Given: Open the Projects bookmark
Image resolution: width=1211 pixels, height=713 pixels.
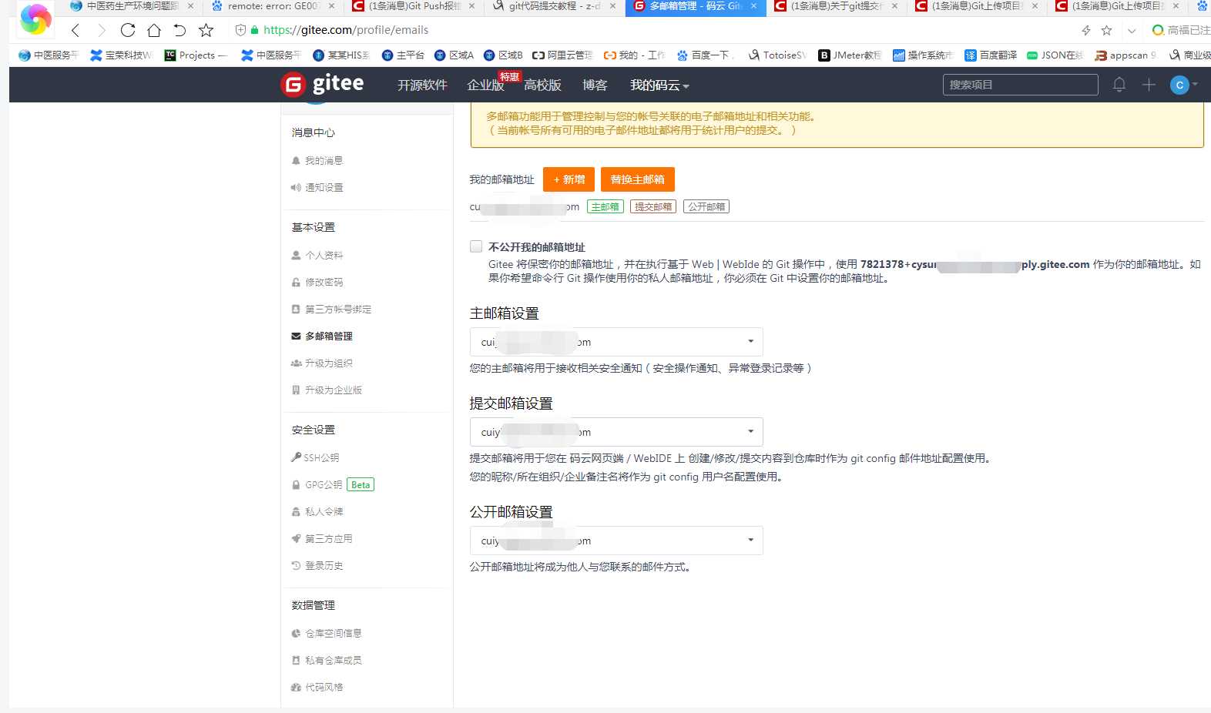Looking at the screenshot, I should tap(196, 55).
